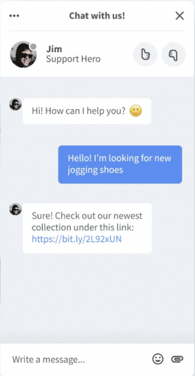195x376 pixels.
Task: Click Jim's large profile avatar
Action: coord(23,54)
